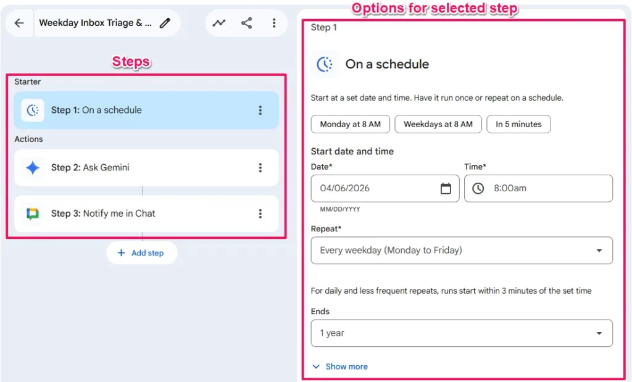
Task: Click the large schedule icon above On a schedule
Action: coord(325,64)
